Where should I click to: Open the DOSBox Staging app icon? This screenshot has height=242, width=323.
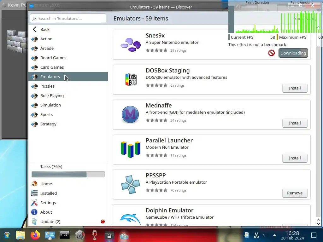pyautogui.click(x=131, y=80)
